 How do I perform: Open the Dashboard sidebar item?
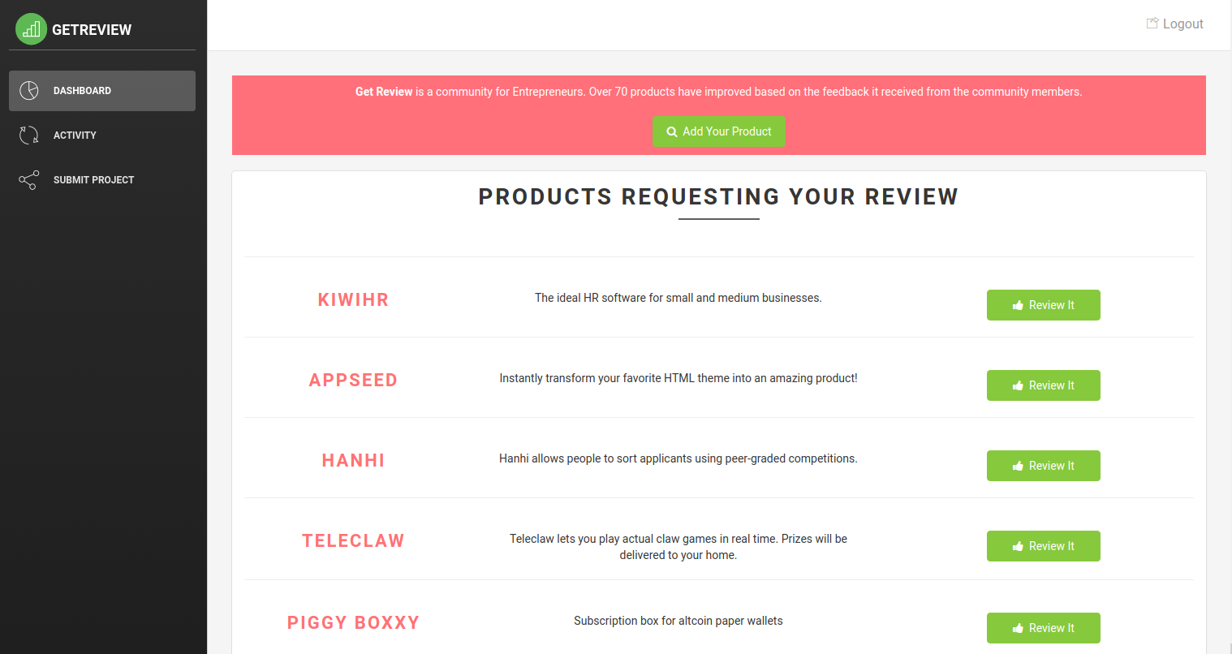click(x=102, y=91)
